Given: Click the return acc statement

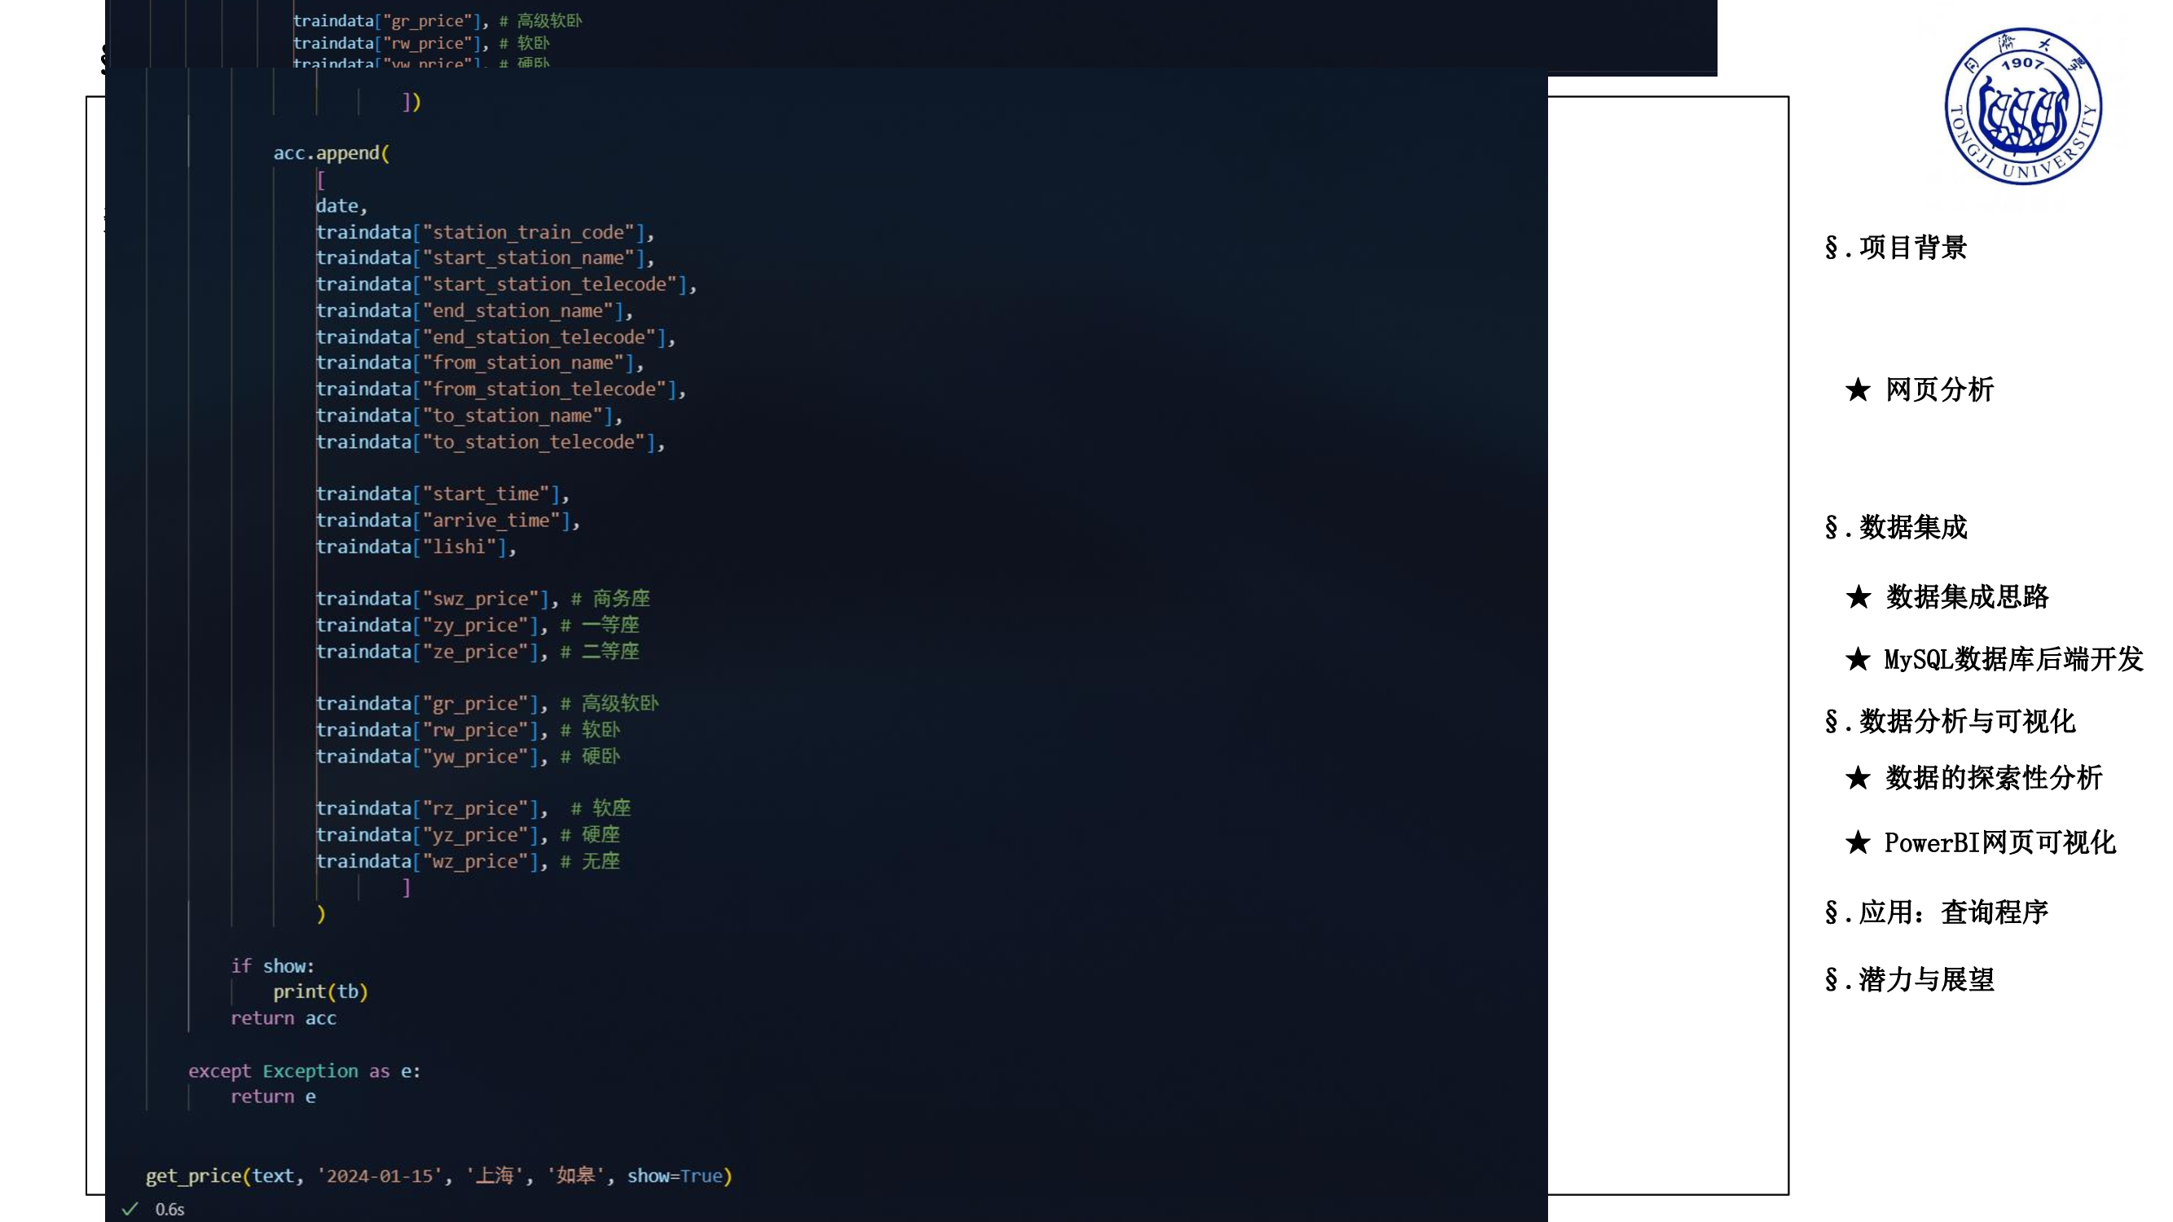Looking at the screenshot, I should click(283, 1018).
